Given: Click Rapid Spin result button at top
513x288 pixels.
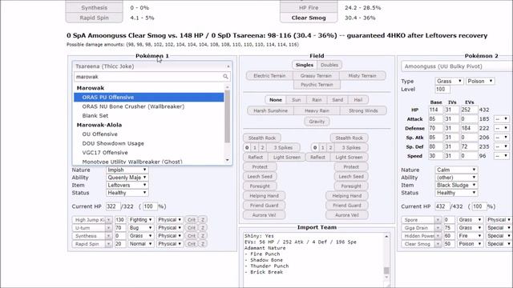Looking at the screenshot, I should (x=95, y=18).
